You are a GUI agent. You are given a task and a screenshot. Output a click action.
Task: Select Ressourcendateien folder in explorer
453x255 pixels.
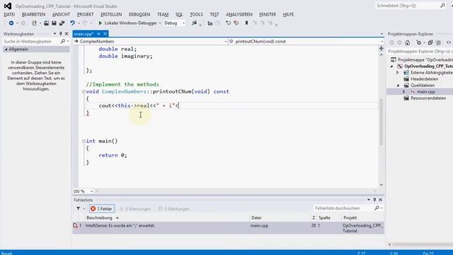[428, 98]
